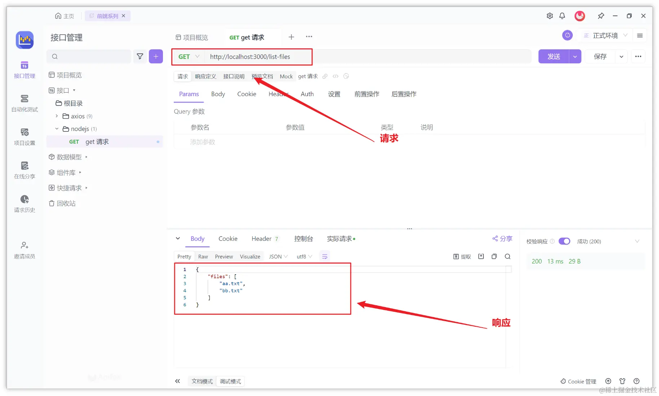Click the help question mark icon
The height and width of the screenshot is (396, 659).
(637, 381)
